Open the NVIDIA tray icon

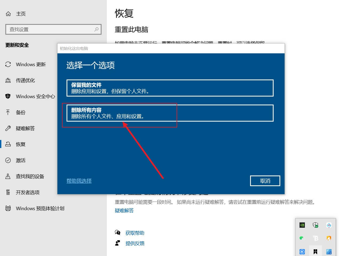tap(302, 225)
